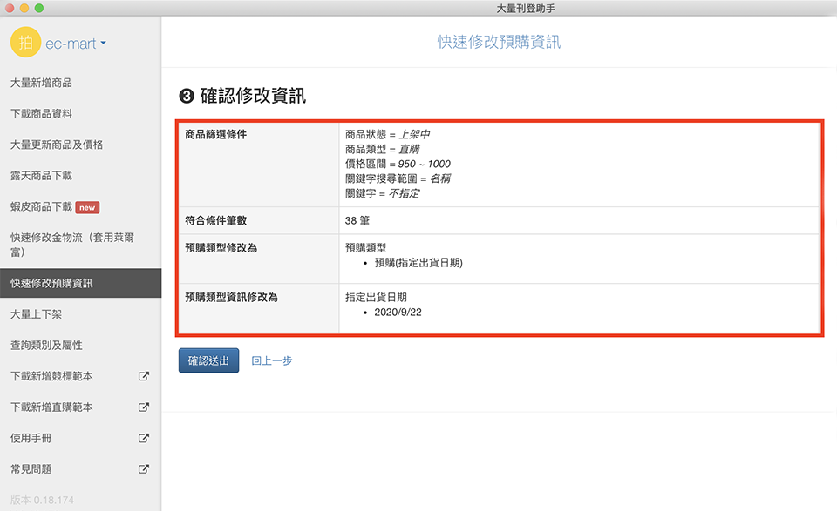
Task: Open 露天商品下載 page
Action: point(41,176)
